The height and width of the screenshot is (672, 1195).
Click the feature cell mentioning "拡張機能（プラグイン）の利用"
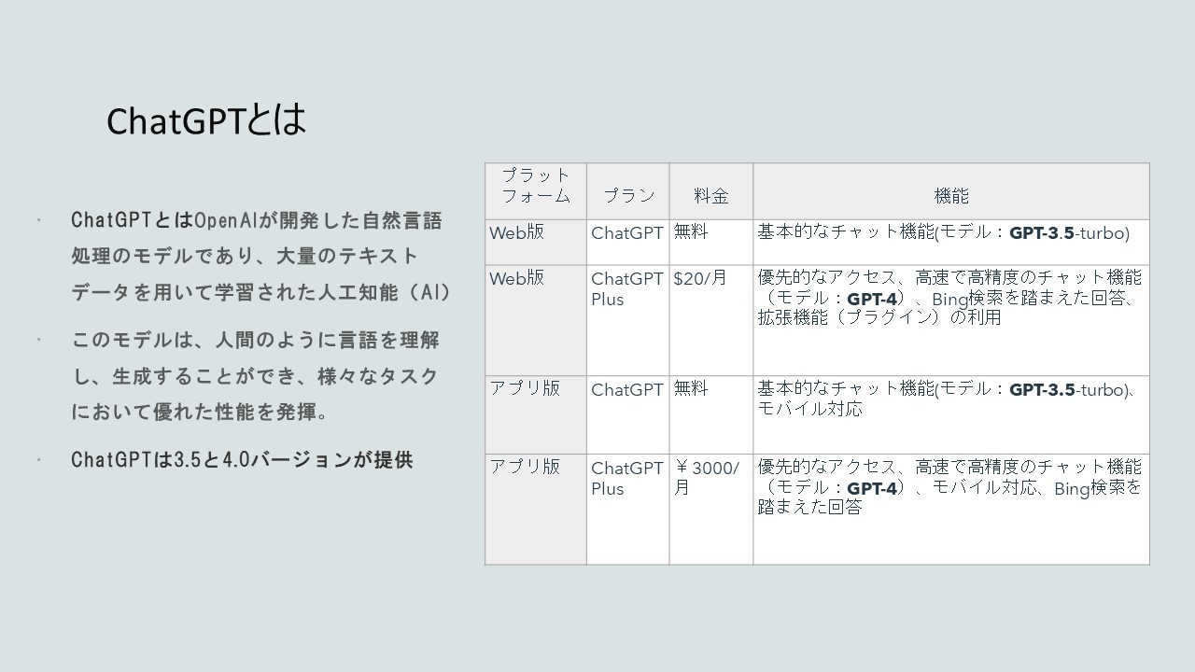coord(951,320)
